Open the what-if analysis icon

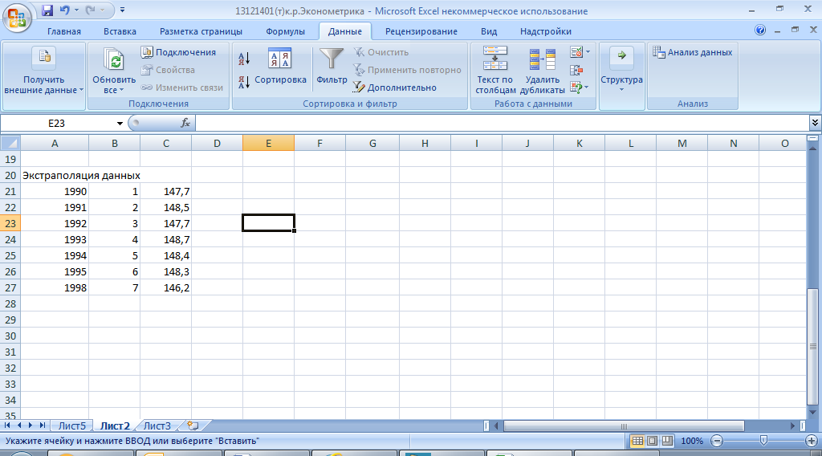576,87
